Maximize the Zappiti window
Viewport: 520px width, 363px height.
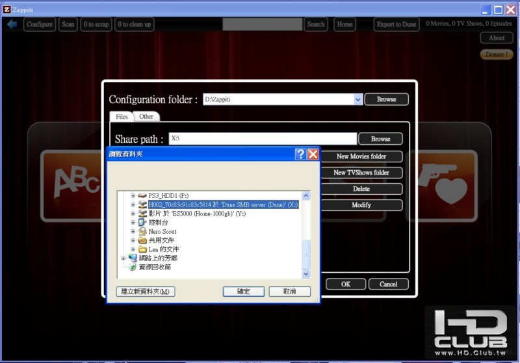(x=498, y=10)
